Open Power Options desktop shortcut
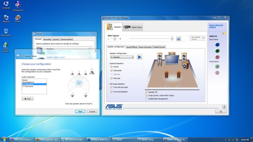The height and width of the screenshot is (142, 253). (x=6, y=47)
